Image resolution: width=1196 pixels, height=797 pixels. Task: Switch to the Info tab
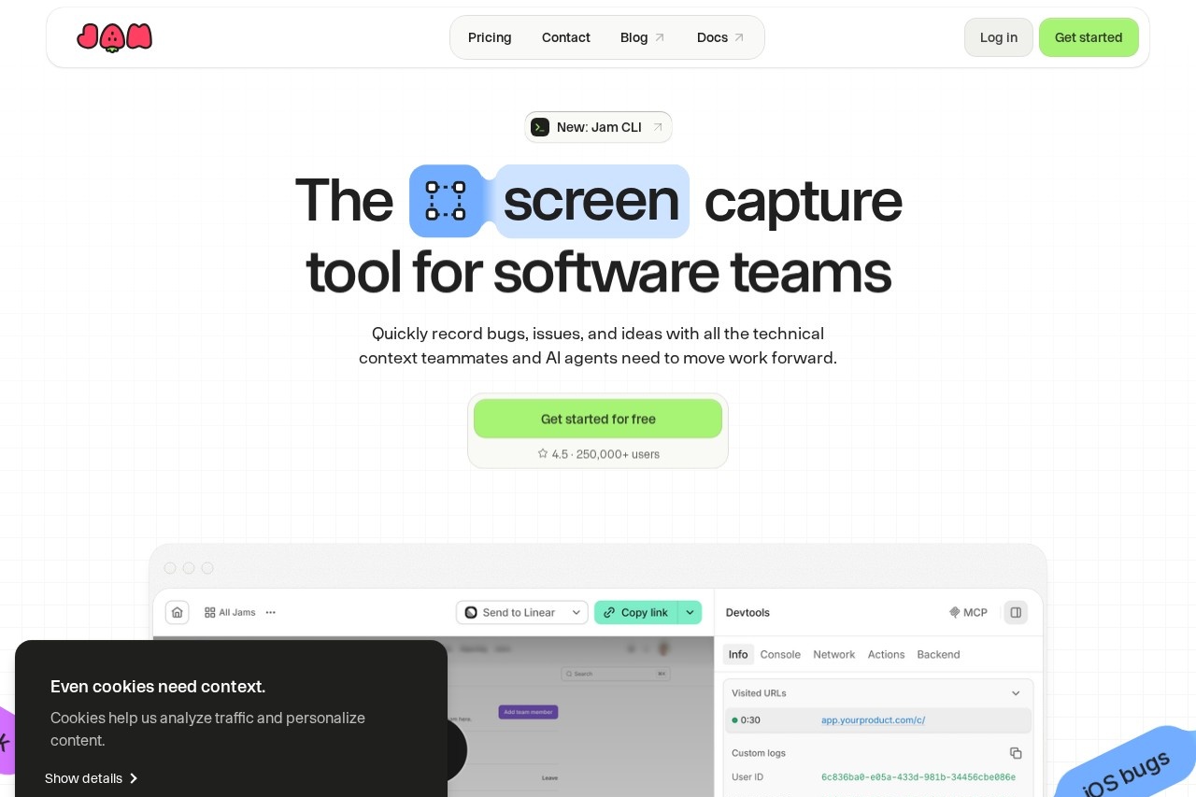coord(738,654)
